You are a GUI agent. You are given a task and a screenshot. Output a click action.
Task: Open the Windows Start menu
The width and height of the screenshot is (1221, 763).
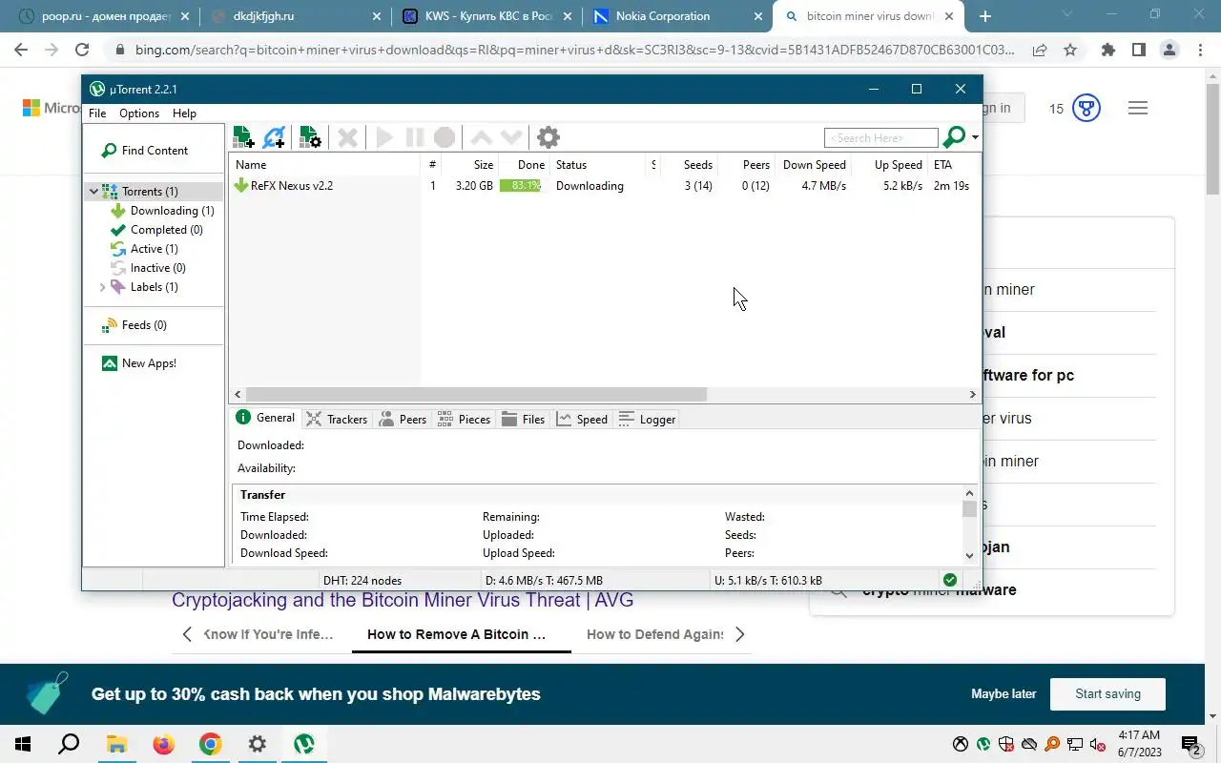[23, 744]
